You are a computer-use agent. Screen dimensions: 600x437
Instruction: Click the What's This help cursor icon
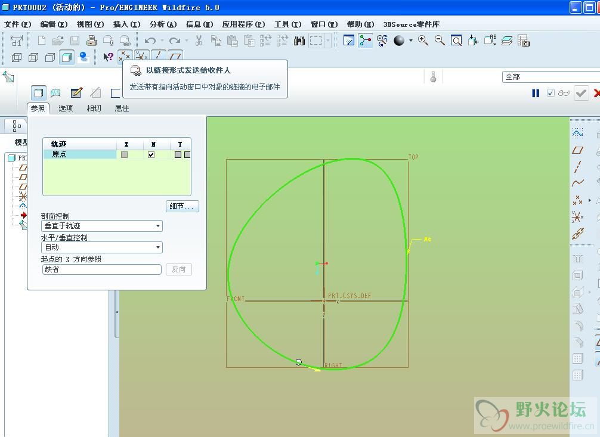tap(109, 57)
